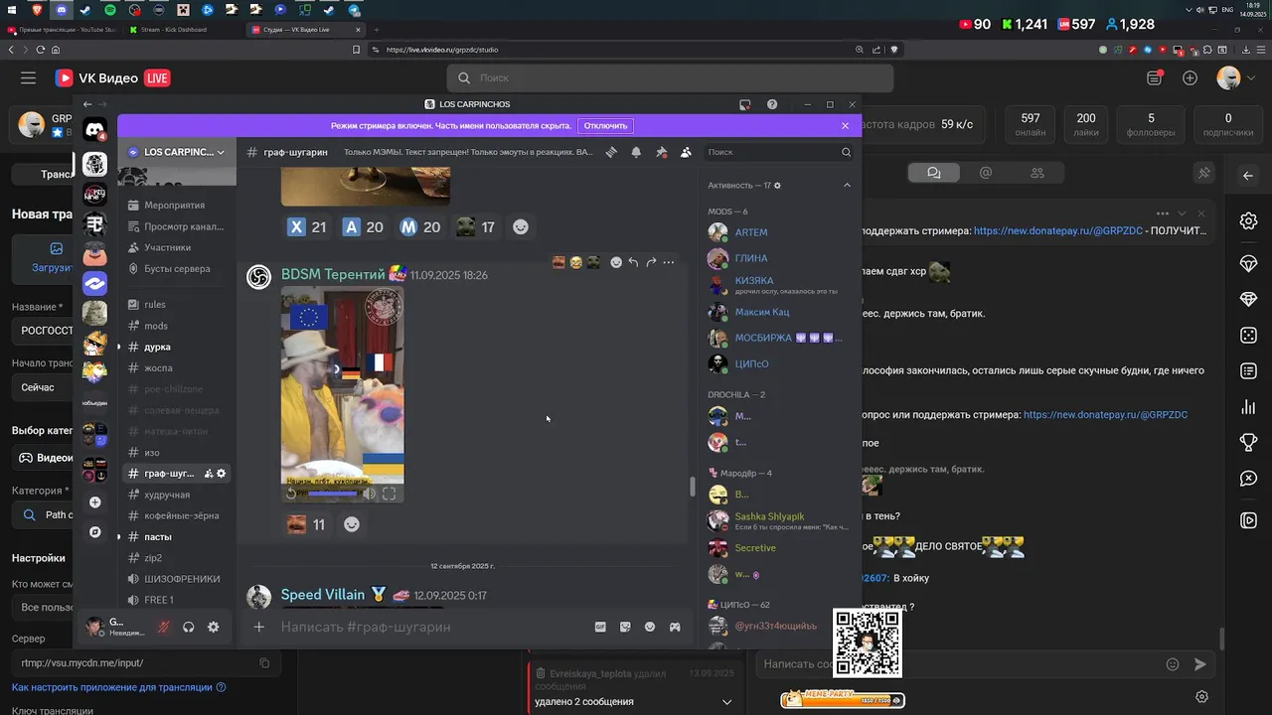Open VK Видео notifications list icon
This screenshot has height=715, width=1272.
(x=1154, y=77)
